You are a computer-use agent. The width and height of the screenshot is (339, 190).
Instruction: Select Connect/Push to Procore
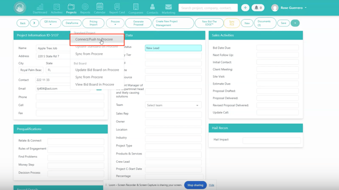(97, 40)
